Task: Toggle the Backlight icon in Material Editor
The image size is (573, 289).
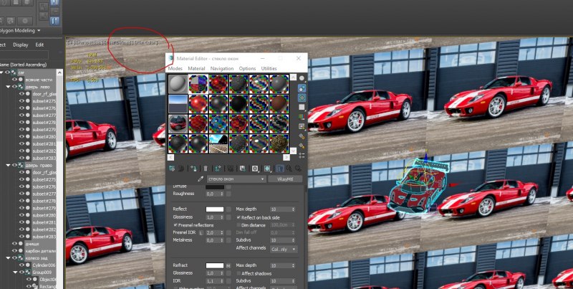Action: point(302,87)
